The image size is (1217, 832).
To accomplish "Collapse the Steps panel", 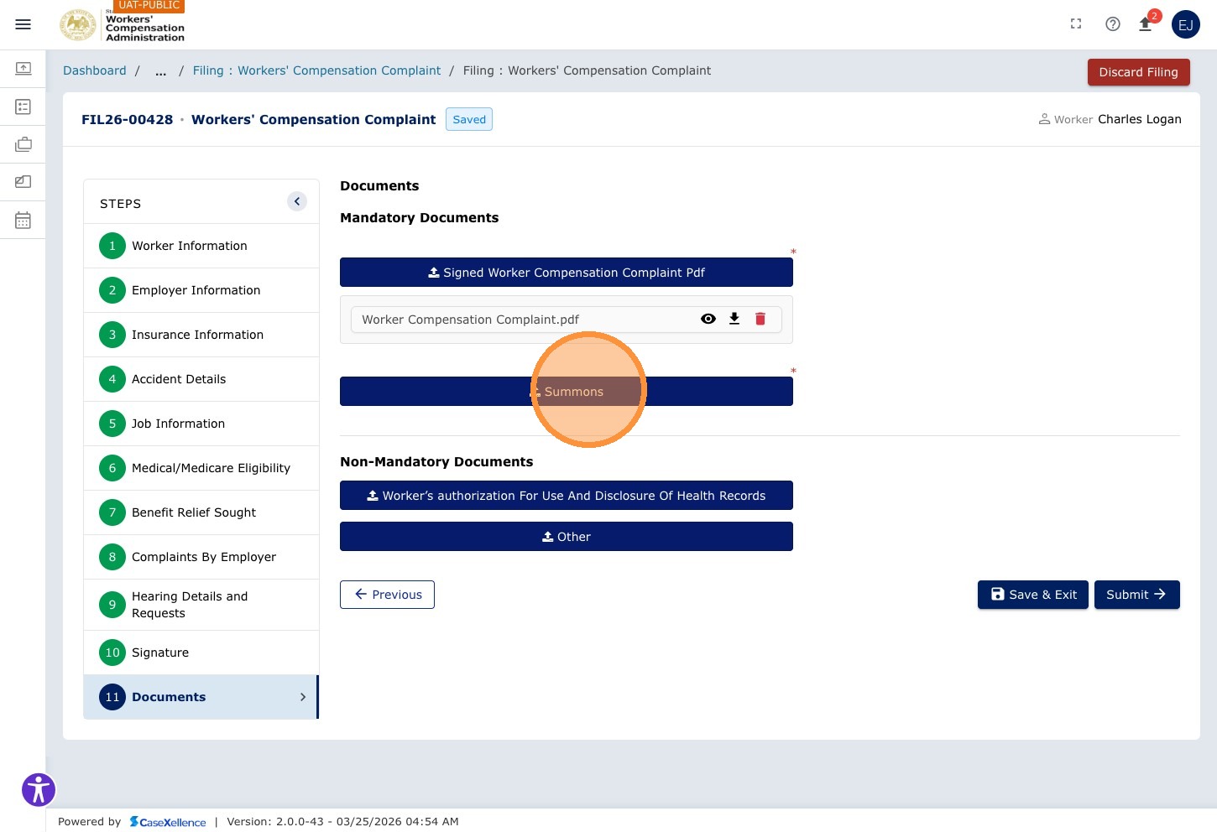I will (x=297, y=201).
